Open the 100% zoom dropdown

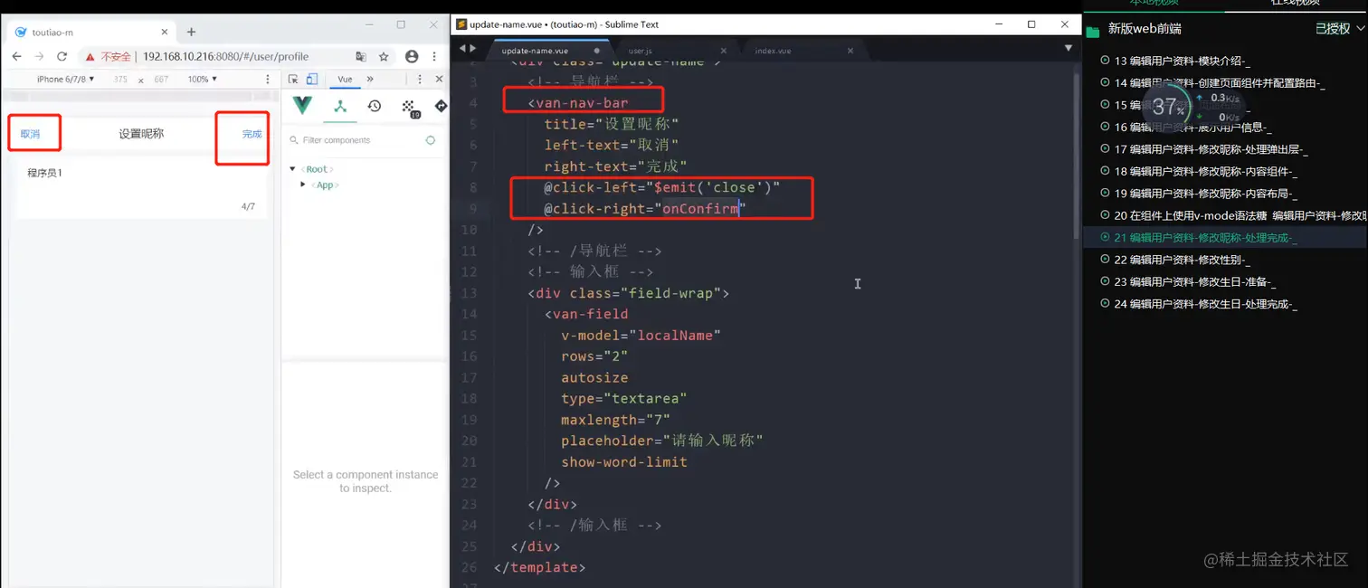point(202,80)
